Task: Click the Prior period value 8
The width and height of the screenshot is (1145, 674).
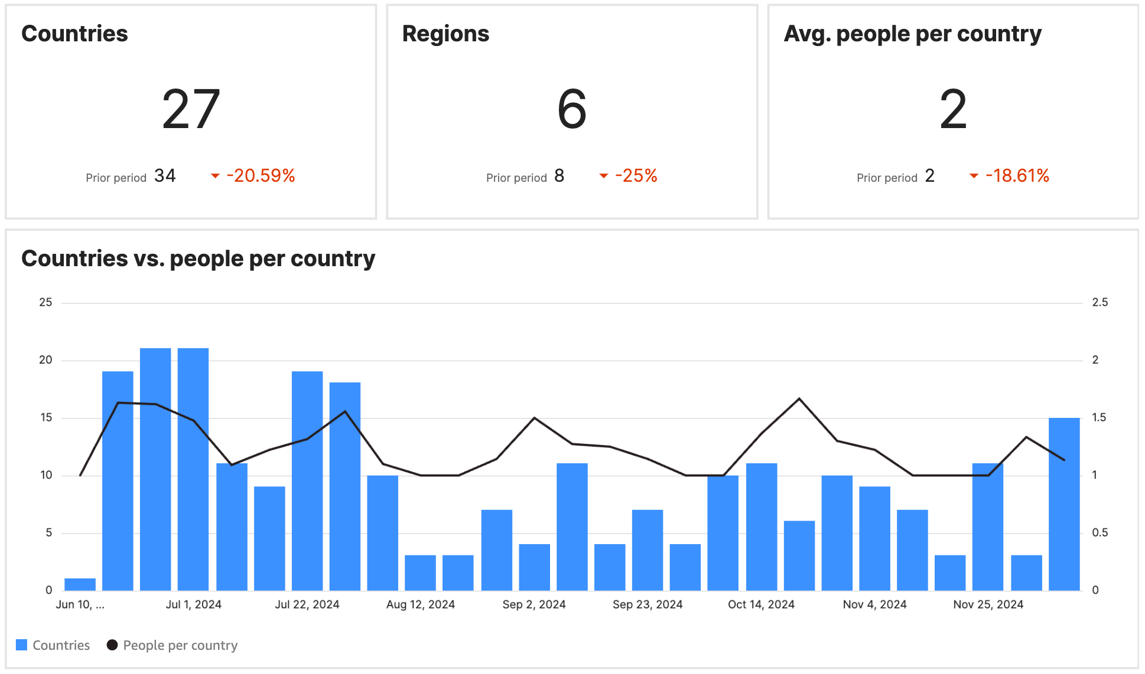Action: (559, 175)
